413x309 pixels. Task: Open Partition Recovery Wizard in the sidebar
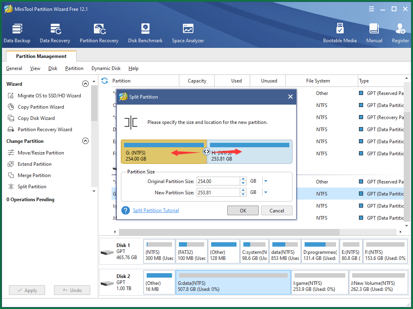click(x=44, y=130)
